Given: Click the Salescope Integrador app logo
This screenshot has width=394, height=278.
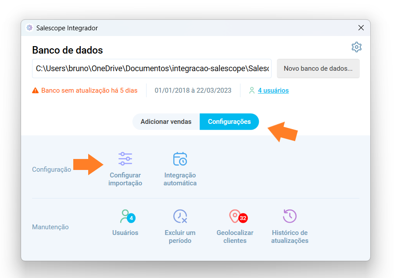Looking at the screenshot, I should pyautogui.click(x=29, y=28).
